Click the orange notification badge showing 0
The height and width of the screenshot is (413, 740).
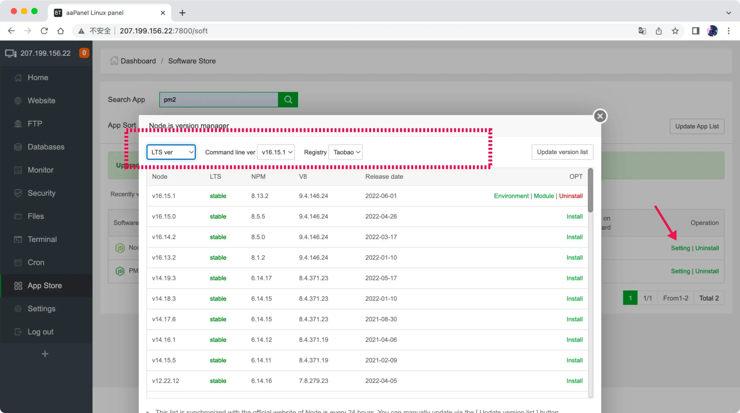click(x=84, y=53)
